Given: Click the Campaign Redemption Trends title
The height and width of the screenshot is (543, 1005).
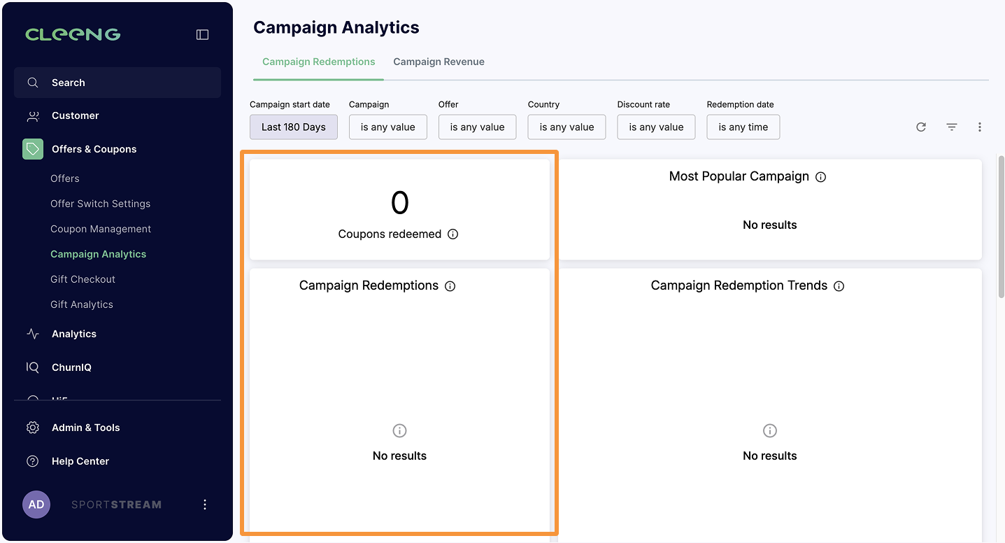Looking at the screenshot, I should pyautogui.click(x=739, y=285).
